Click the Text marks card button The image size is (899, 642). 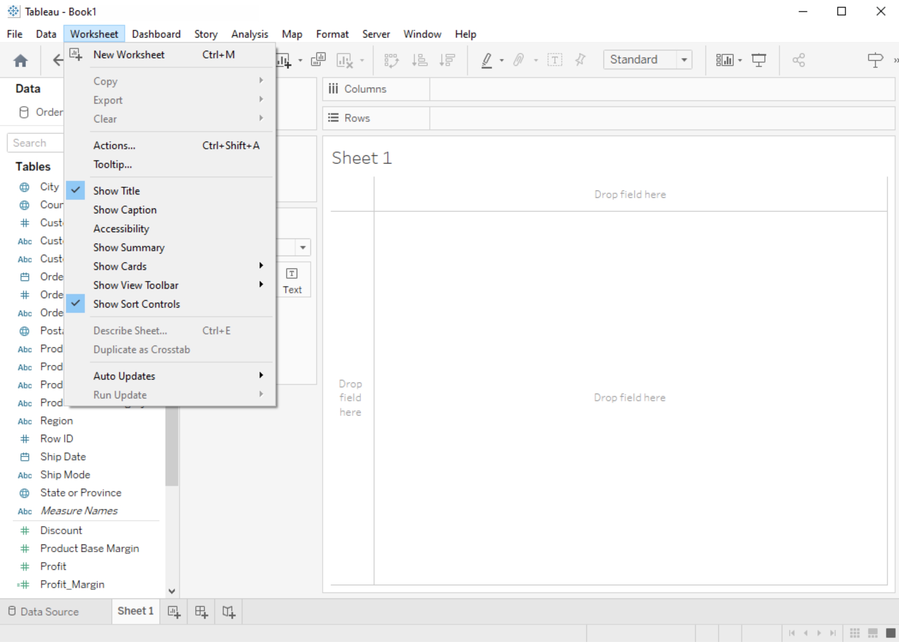(x=292, y=280)
